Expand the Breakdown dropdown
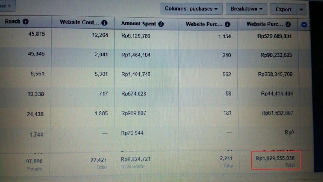The height and width of the screenshot is (182, 323). (246, 9)
